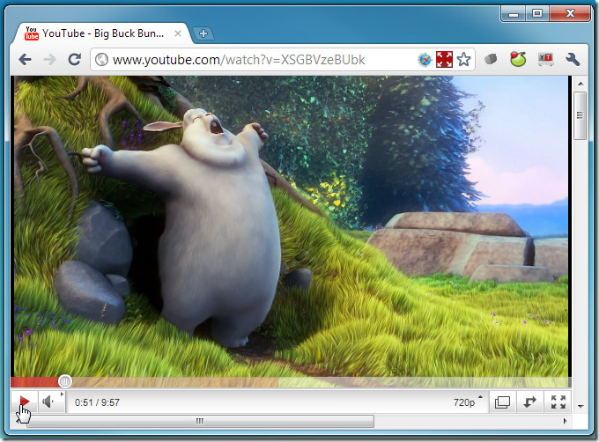This screenshot has width=599, height=442.
Task: Mute the video using the speaker icon
Action: coord(48,401)
